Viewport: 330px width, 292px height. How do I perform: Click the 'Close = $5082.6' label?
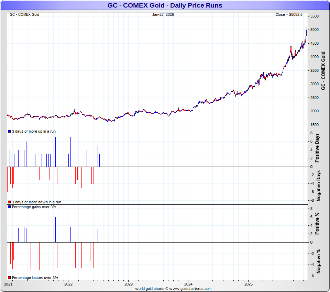click(x=289, y=14)
